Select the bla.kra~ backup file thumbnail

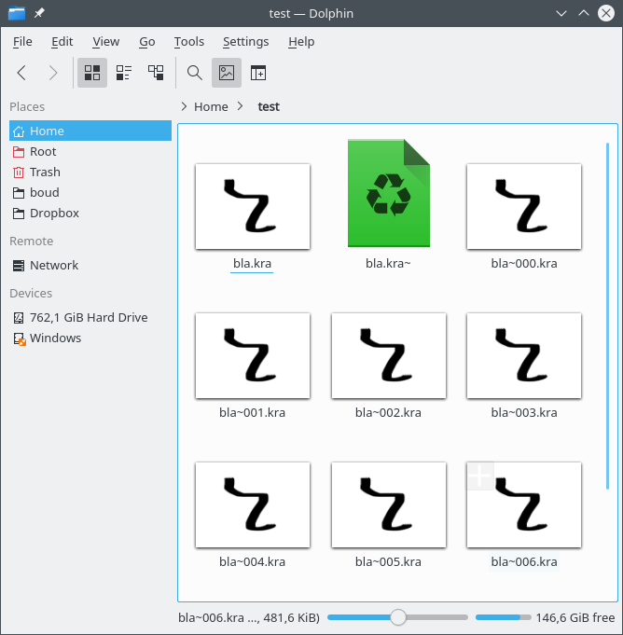coord(388,193)
